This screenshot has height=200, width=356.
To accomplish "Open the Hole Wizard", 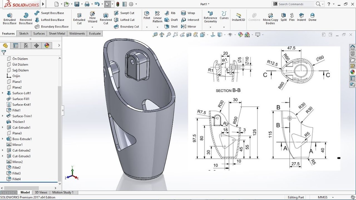I will (92, 17).
